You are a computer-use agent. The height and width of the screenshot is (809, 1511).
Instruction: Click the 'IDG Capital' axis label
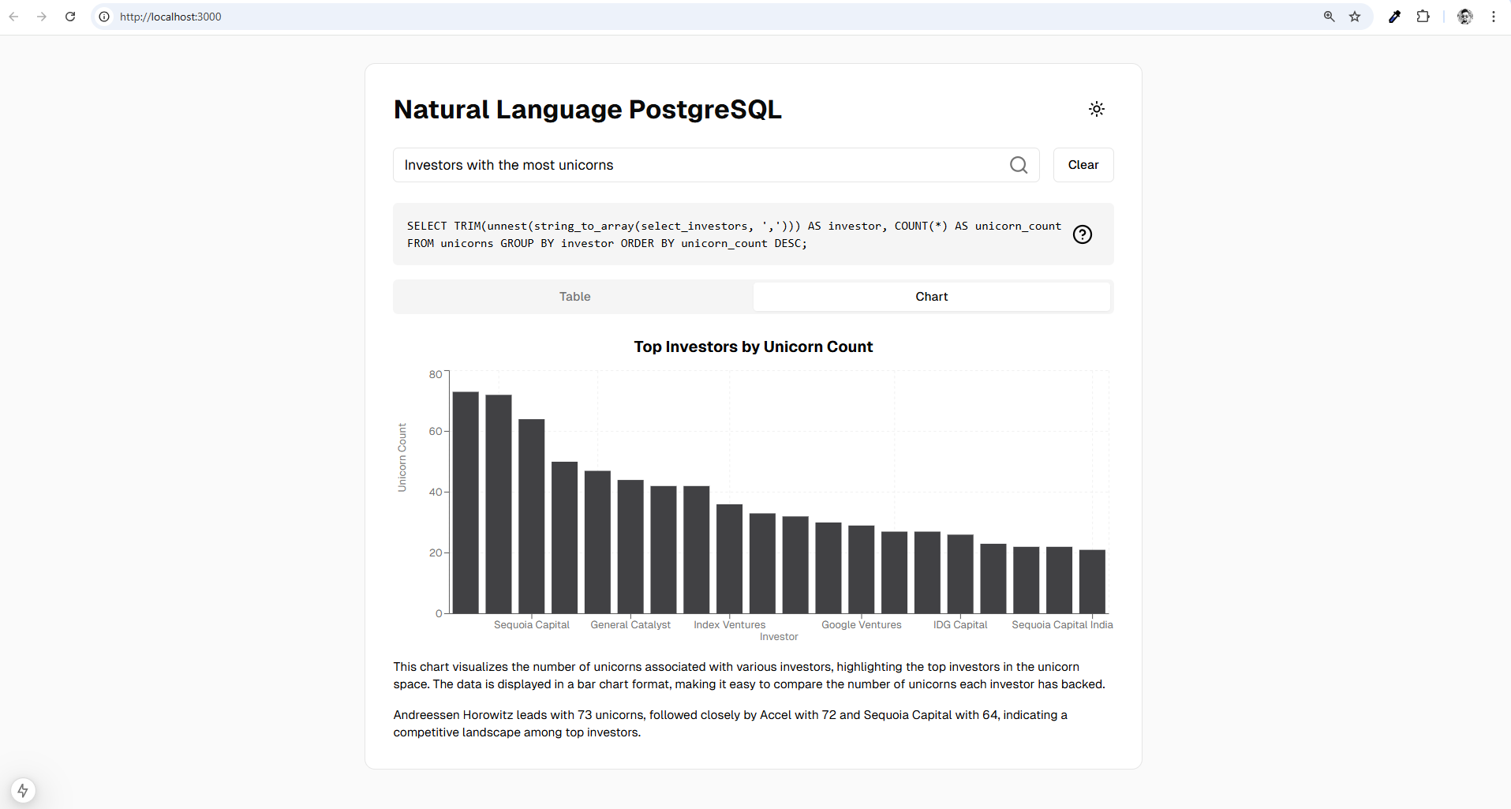pos(960,624)
